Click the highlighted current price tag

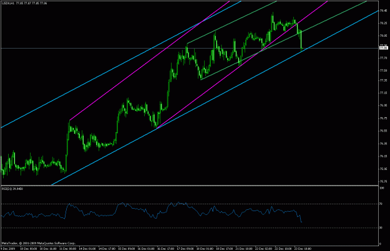(383, 48)
